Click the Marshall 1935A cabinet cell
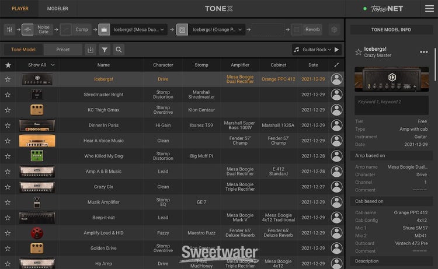Screen dimensions: 438x269 pos(278,125)
